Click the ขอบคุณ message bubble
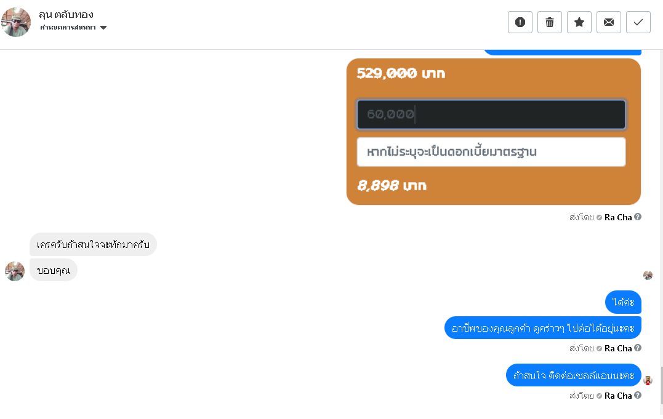663x419 pixels. (53, 270)
